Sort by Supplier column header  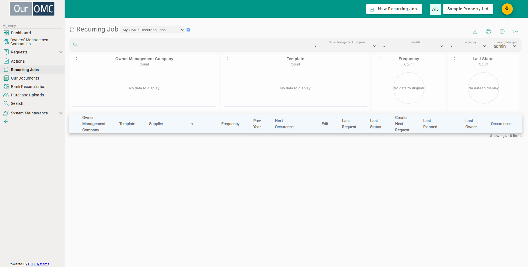click(156, 124)
